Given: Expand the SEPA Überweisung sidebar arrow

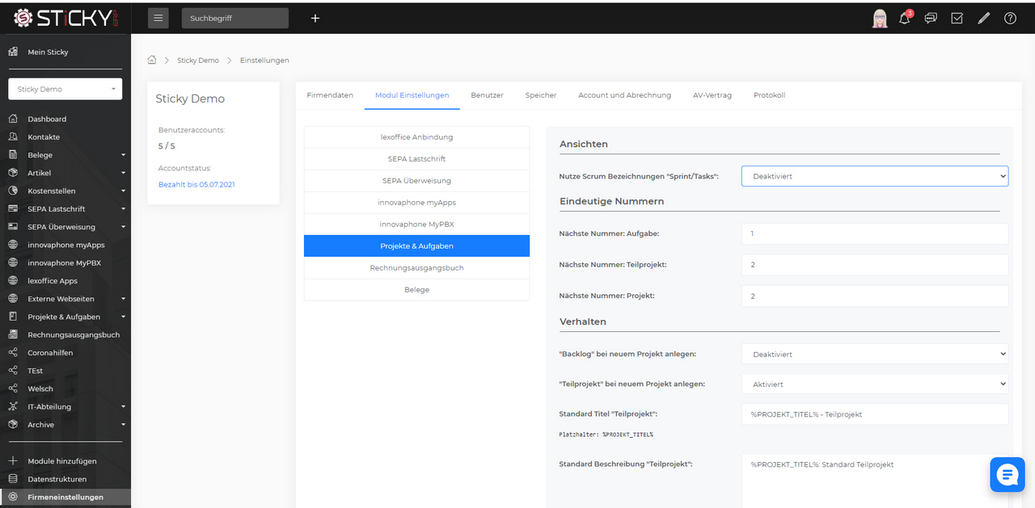Looking at the screenshot, I should point(124,227).
